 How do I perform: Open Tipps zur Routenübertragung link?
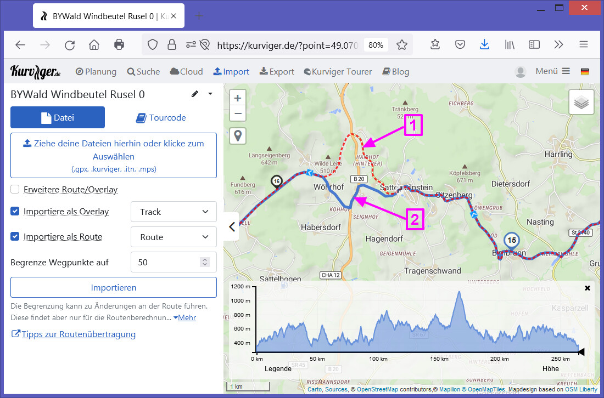78,334
